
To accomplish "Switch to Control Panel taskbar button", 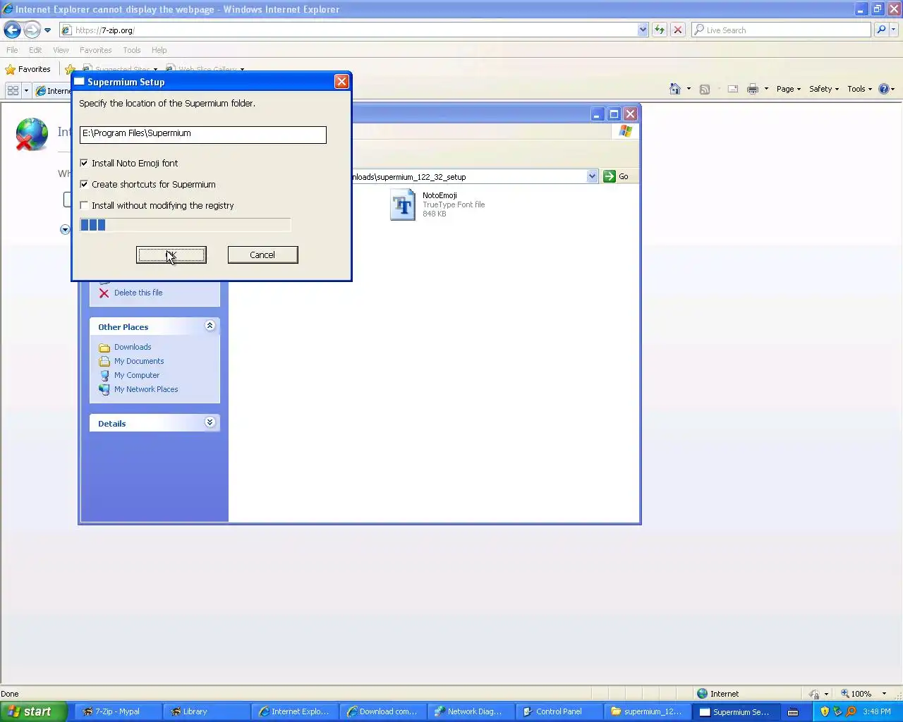I will point(559,711).
